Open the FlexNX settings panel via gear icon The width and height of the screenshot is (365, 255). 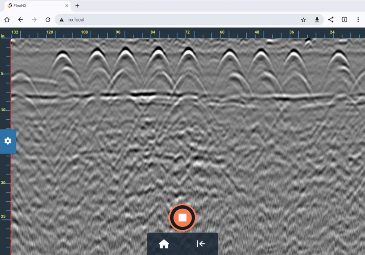8,141
